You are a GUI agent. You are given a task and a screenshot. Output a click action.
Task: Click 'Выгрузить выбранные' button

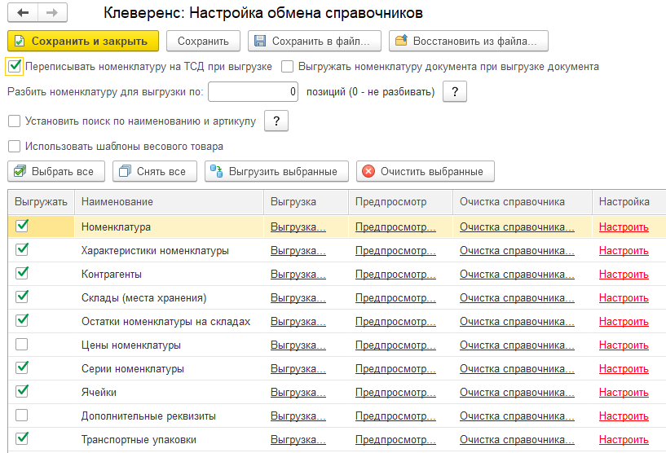pos(276,172)
